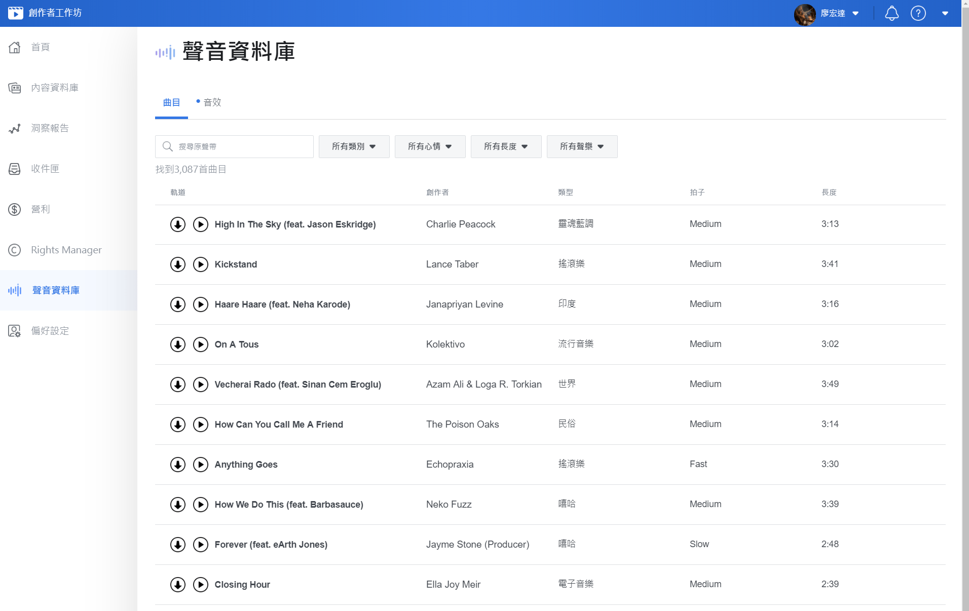Play On A Tous track
This screenshot has height=611, width=969.
coord(201,345)
